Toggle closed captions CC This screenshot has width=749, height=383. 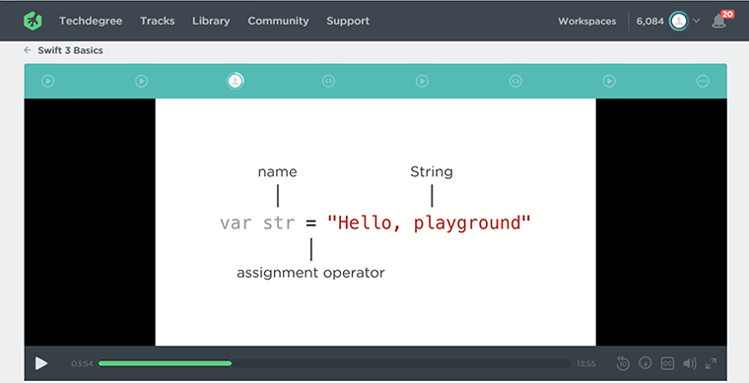(x=667, y=363)
